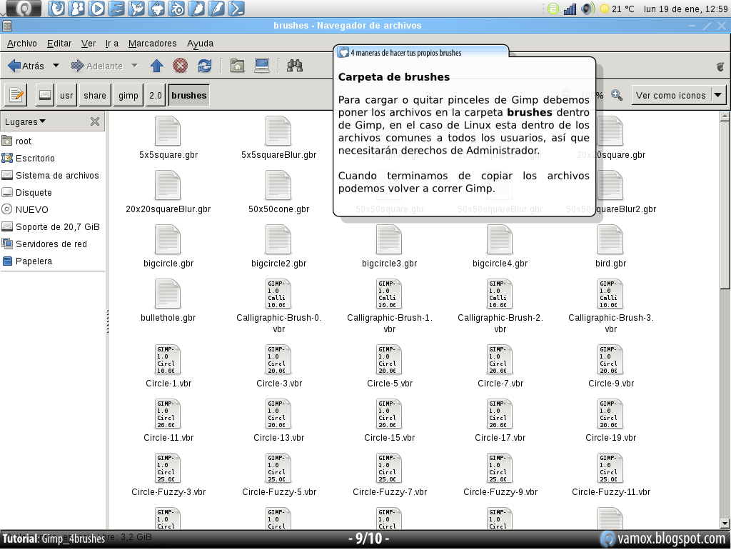Open the Editar menu
Viewport: 731px width, 550px height.
[59, 44]
